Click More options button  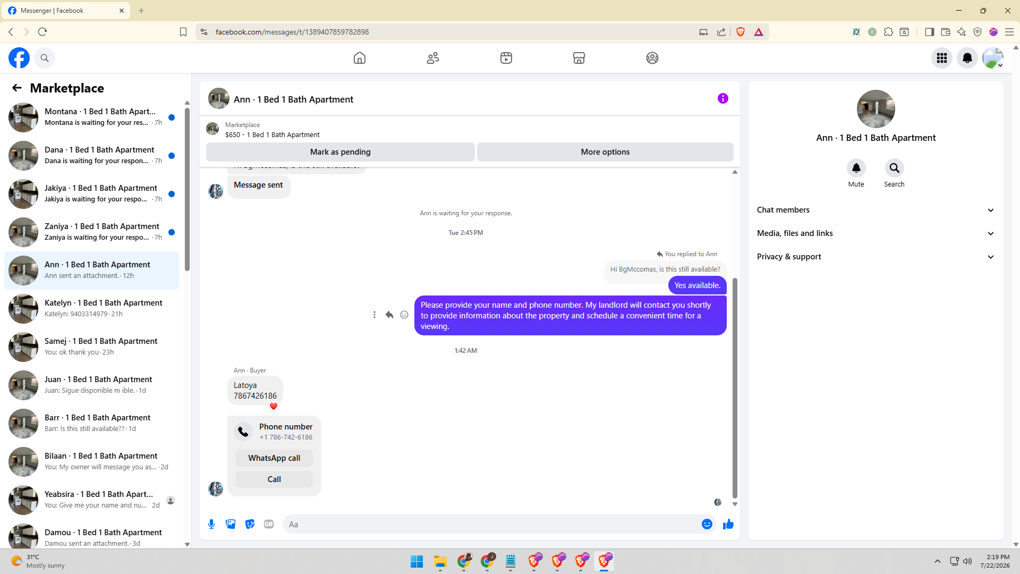click(x=605, y=152)
